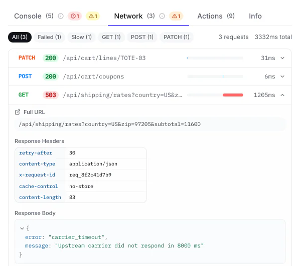Click the Network info circle icon
300x266 pixels.
click(162, 16)
